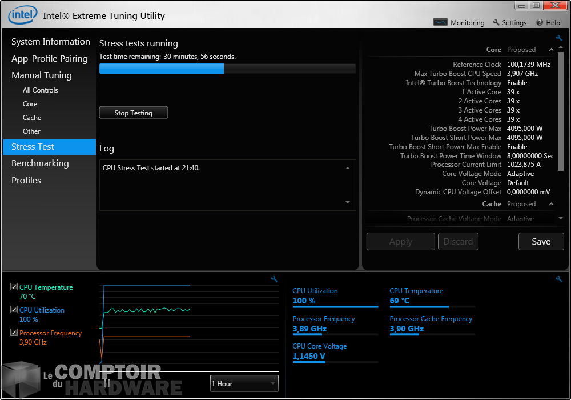Viewport: 571px width, 400px height.
Task: Click wrench icon in monitor readouts panel
Action: (x=559, y=279)
